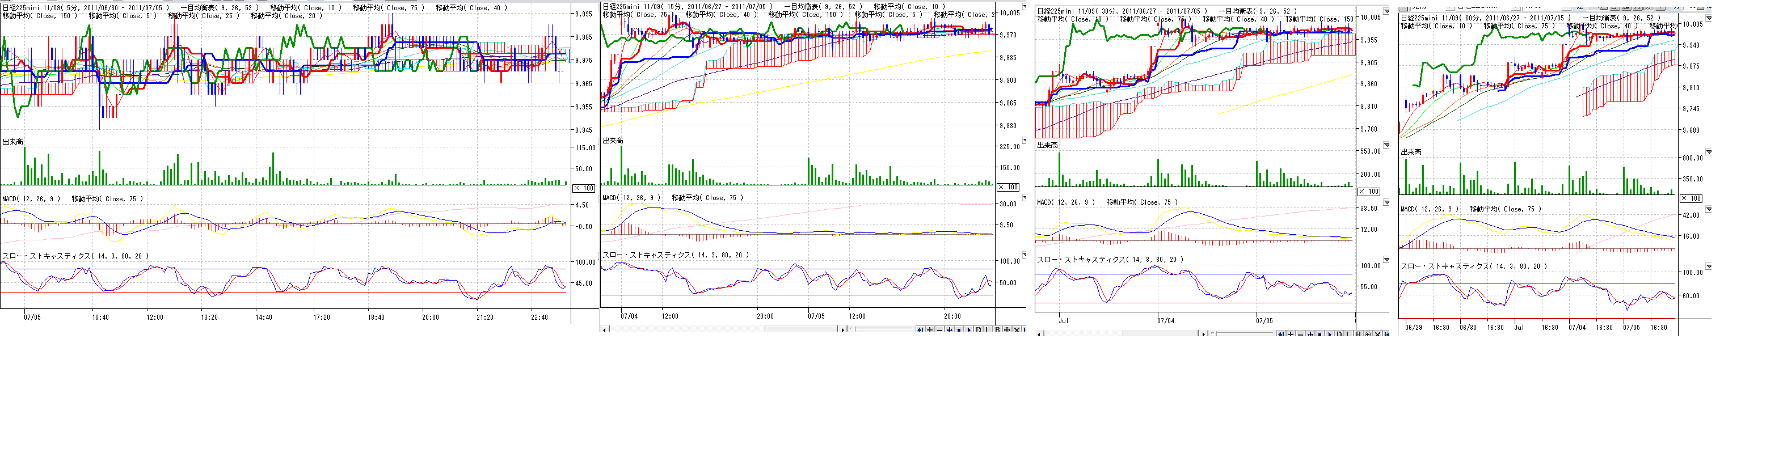The image size is (1779, 449).
Task: Click the ×100 label on 60分 chart
Action: pyautogui.click(x=1691, y=198)
